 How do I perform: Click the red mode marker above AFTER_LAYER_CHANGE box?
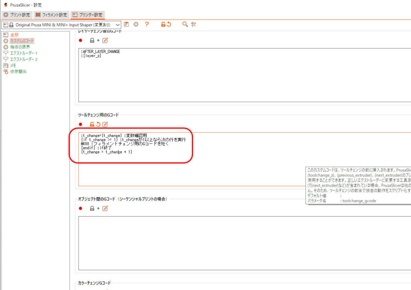click(x=81, y=40)
